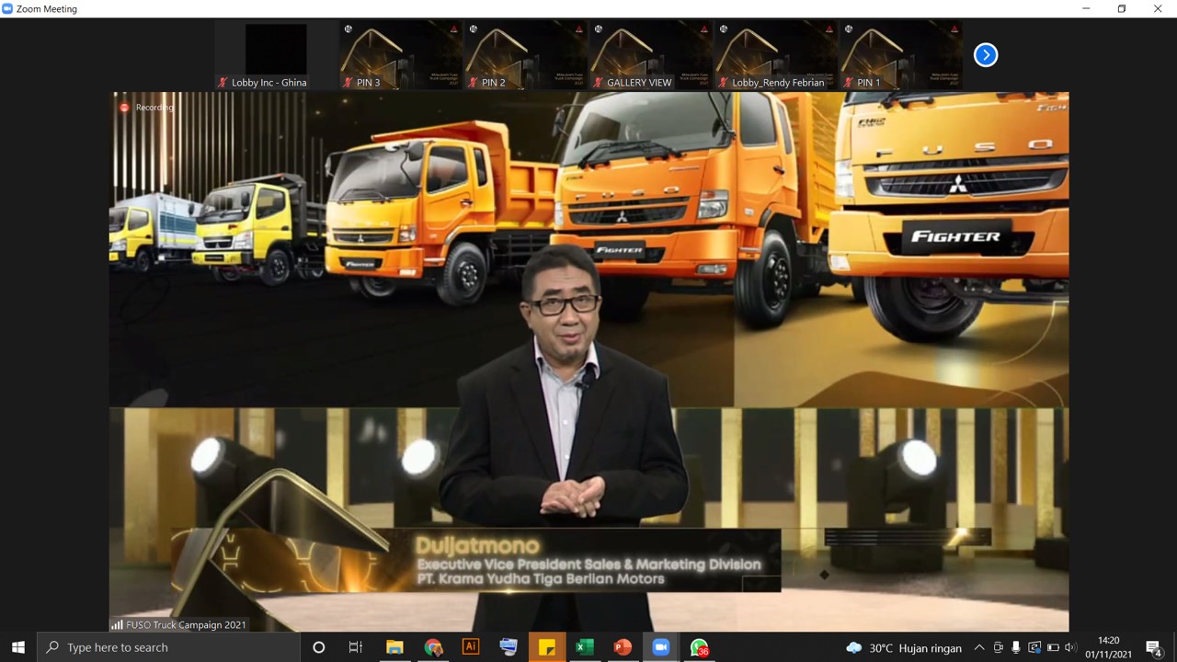Open the Windows Start menu
Screen dimensions: 1177x662
tap(18, 647)
